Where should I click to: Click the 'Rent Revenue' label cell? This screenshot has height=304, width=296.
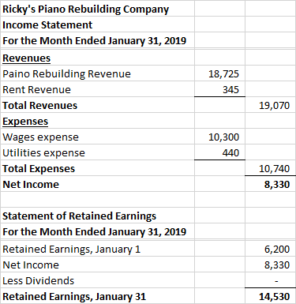97,89
